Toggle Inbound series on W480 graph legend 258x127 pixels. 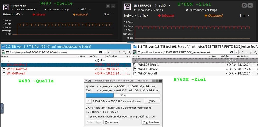point(39,15)
